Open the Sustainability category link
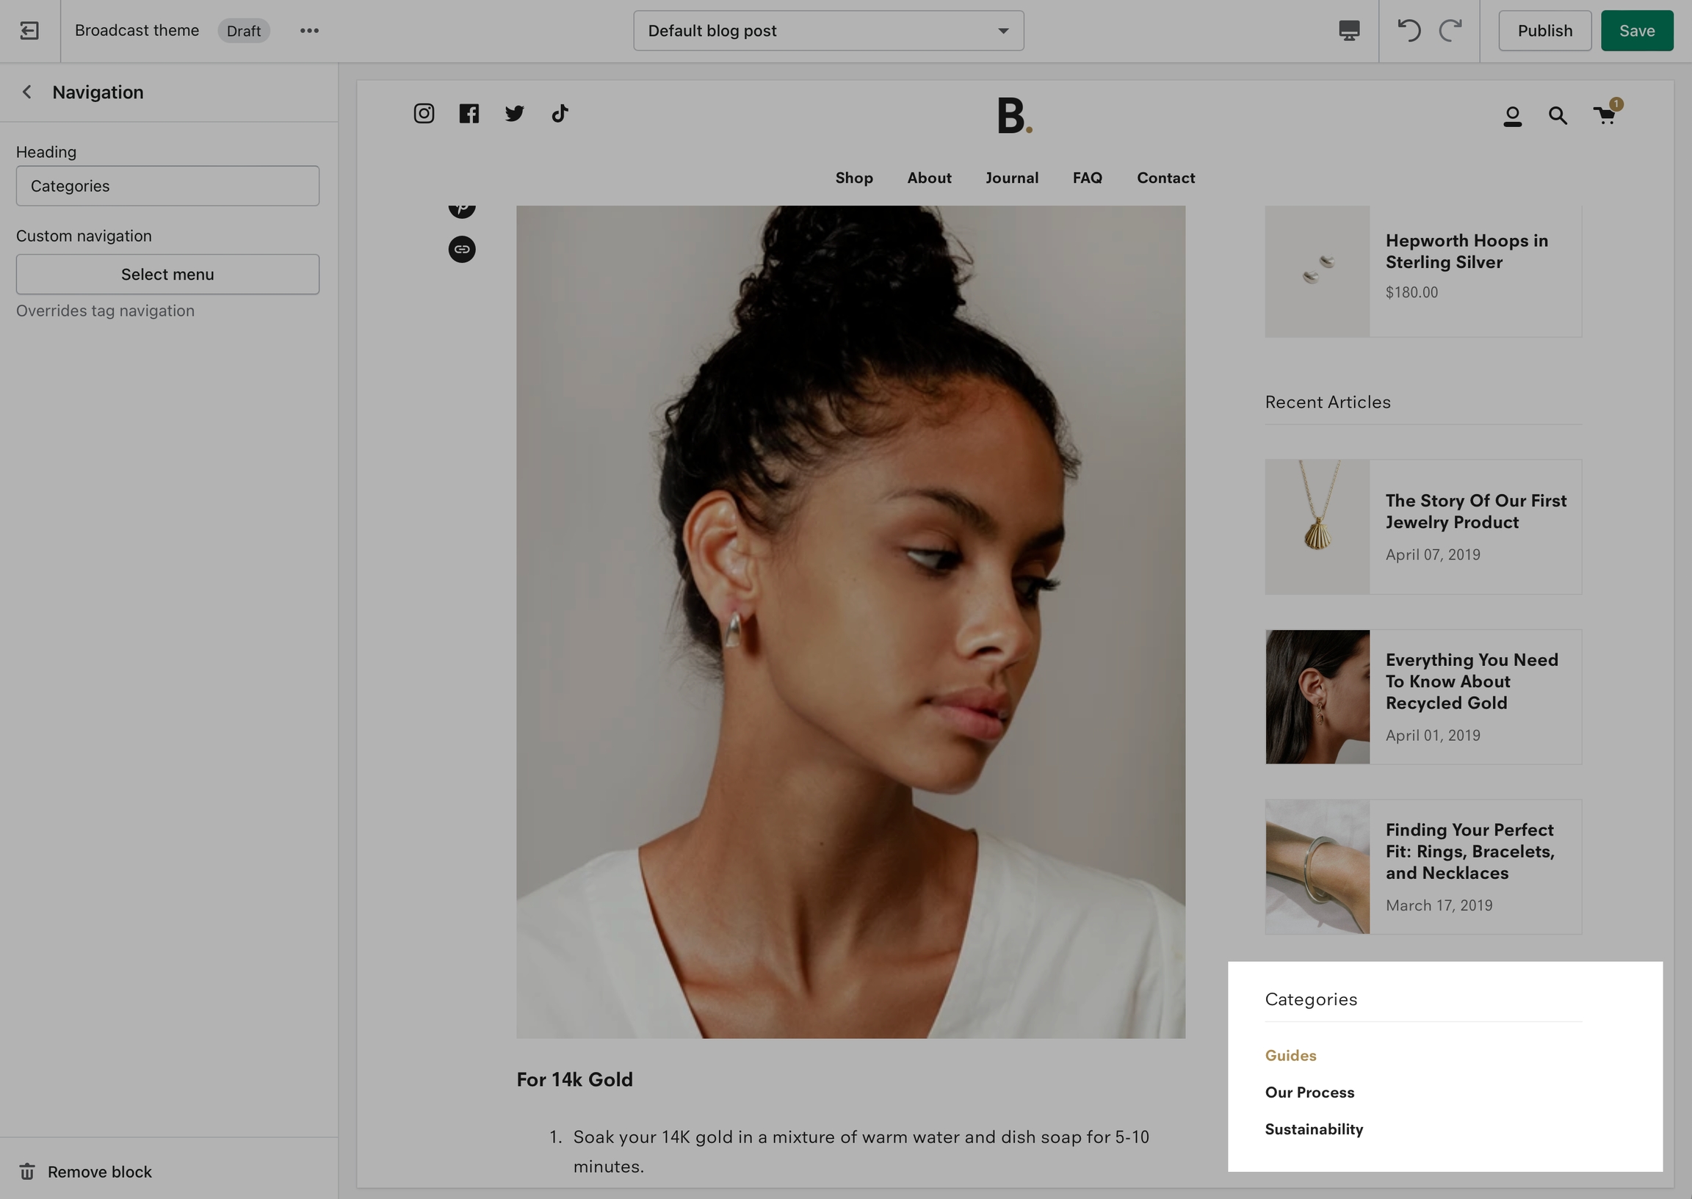This screenshot has width=1692, height=1199. pyautogui.click(x=1314, y=1129)
